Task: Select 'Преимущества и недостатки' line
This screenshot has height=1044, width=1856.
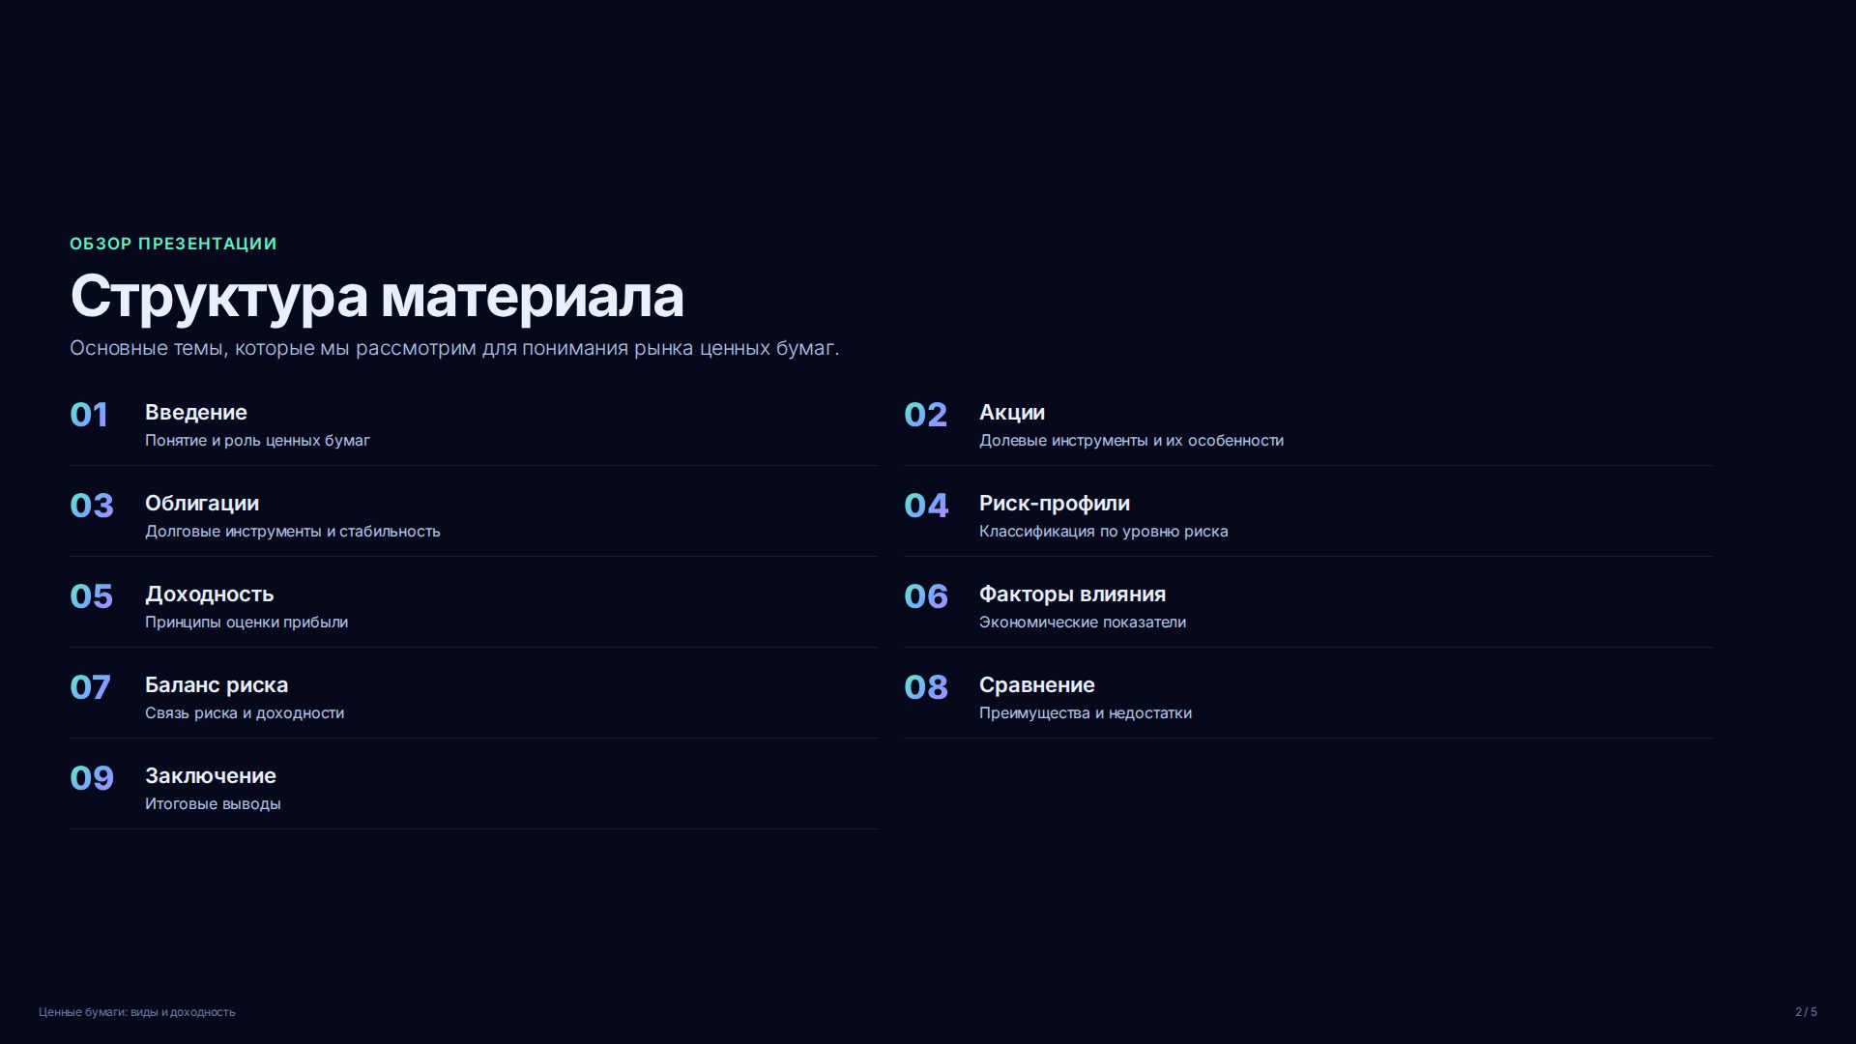Action: (1086, 713)
